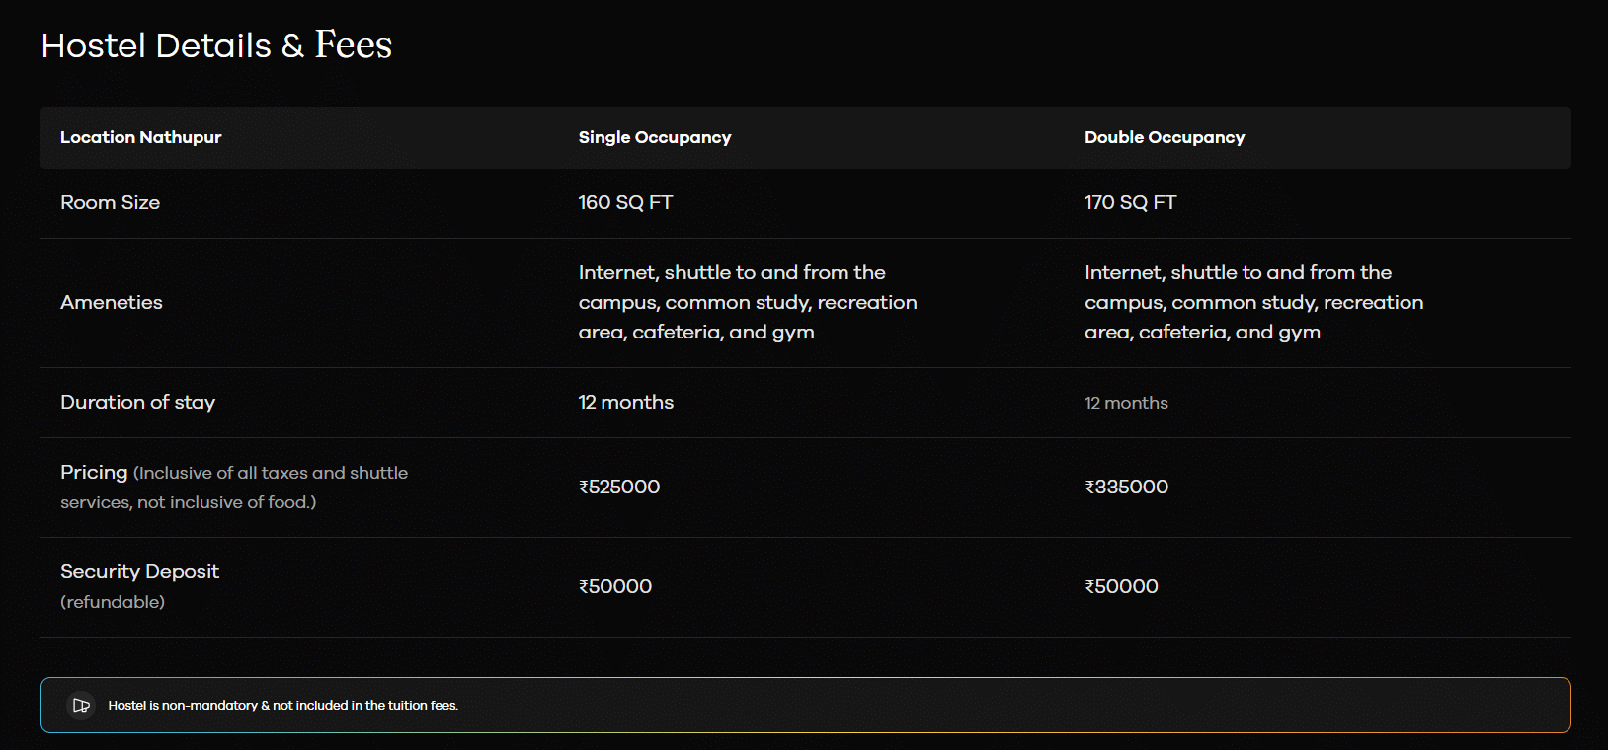Viewport: 1608px width, 750px height.
Task: Click the announcement icon in the hostel notice
Action: [x=81, y=706]
